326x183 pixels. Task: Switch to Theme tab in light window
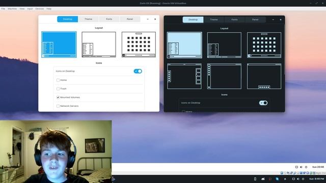tap(88, 19)
